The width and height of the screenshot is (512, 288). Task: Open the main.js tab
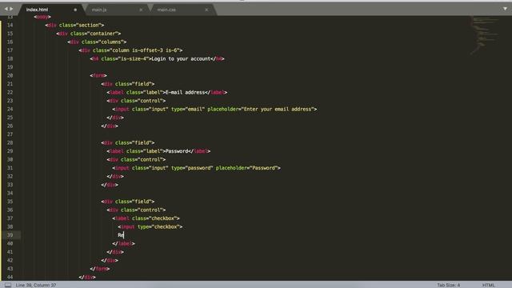(x=99, y=10)
